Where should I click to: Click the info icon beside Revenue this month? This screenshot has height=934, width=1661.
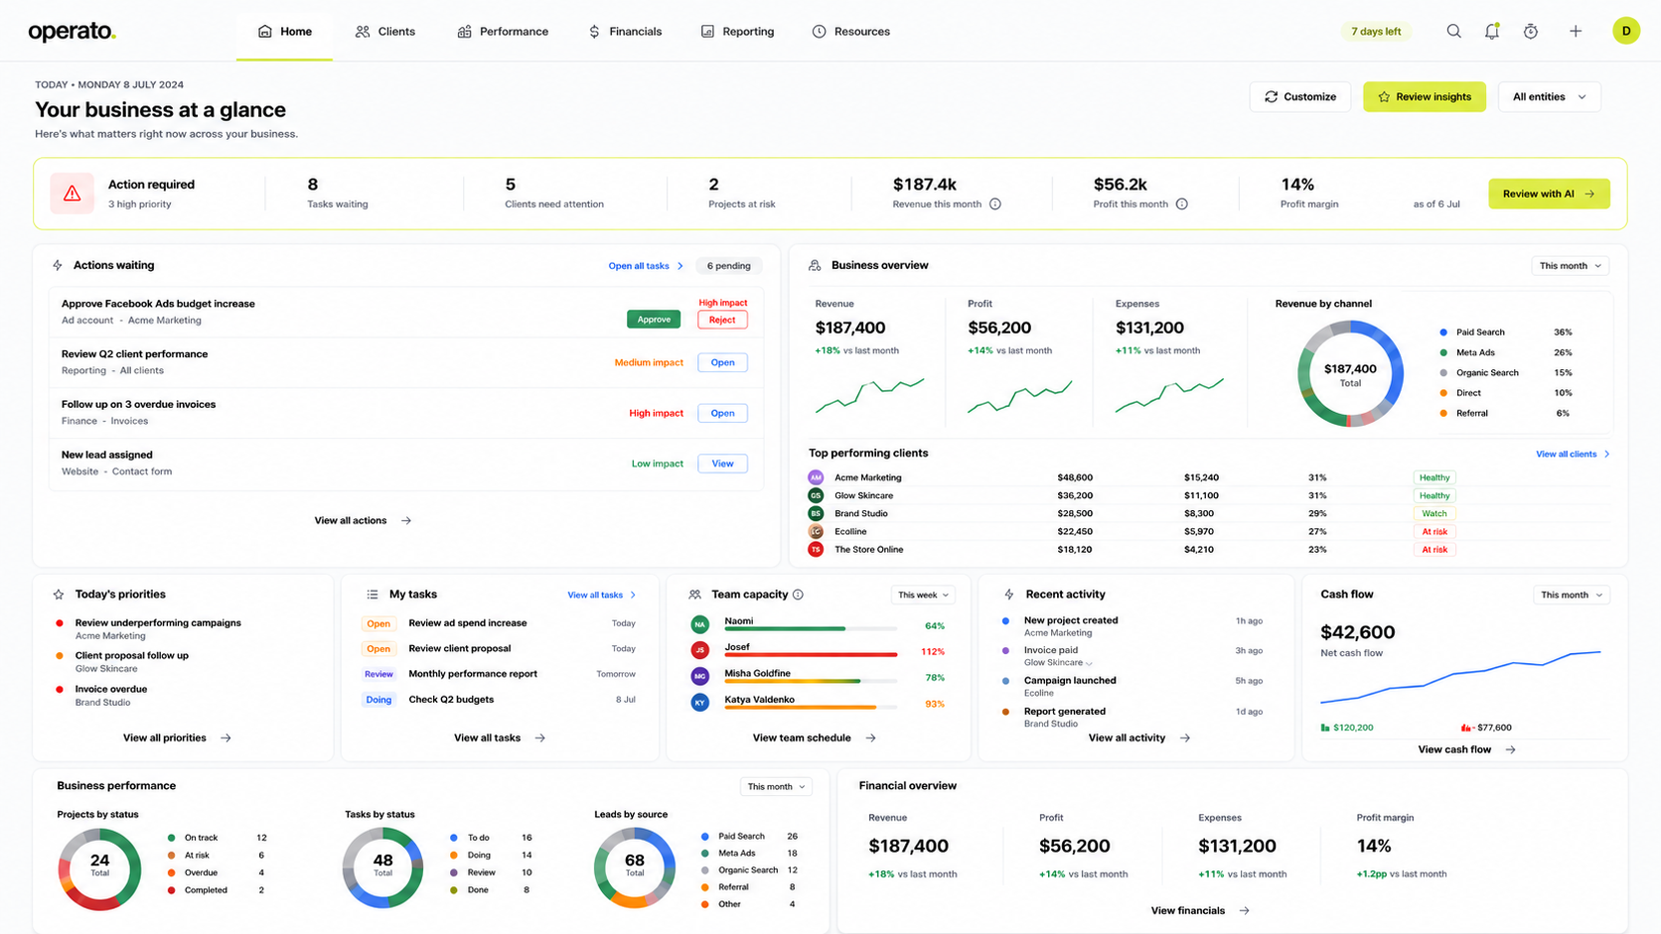point(995,204)
